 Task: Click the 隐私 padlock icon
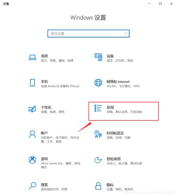98,186
